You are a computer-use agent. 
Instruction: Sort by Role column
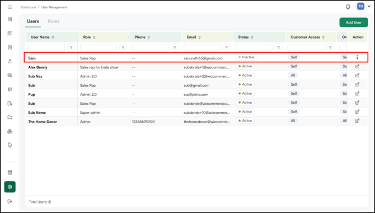point(94,37)
